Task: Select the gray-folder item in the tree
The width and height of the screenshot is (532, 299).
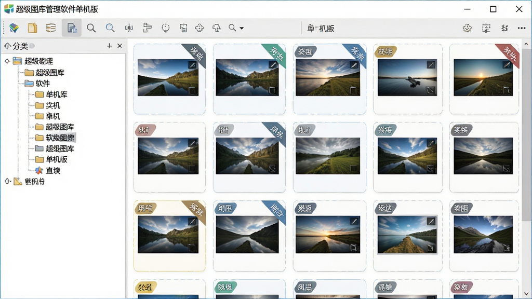Action: tap(55, 148)
